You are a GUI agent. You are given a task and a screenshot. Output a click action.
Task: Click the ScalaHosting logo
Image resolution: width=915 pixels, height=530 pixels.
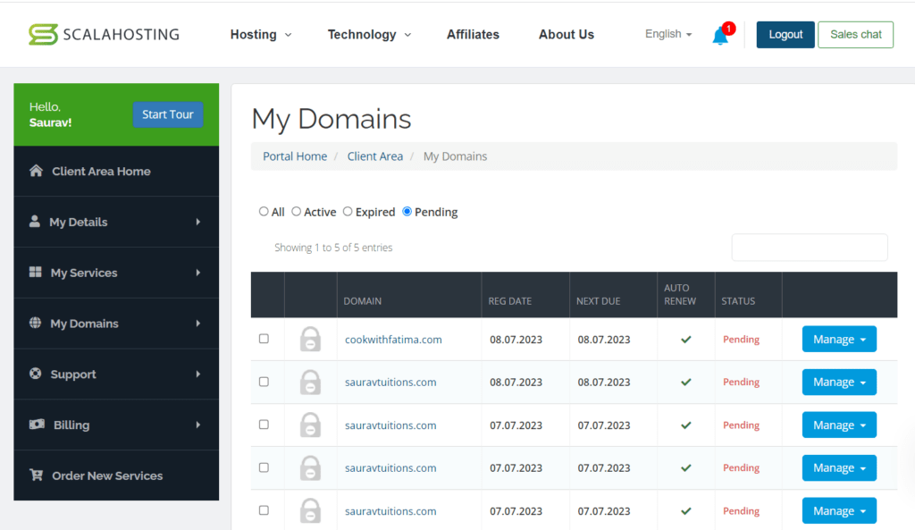tap(103, 34)
